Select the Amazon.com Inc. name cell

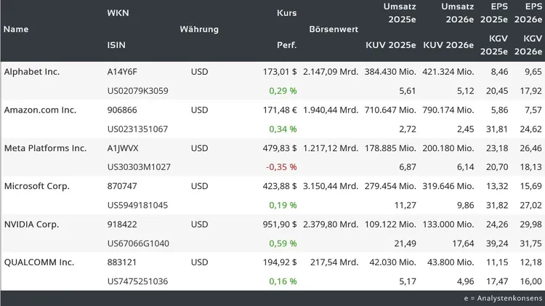[x=40, y=110]
